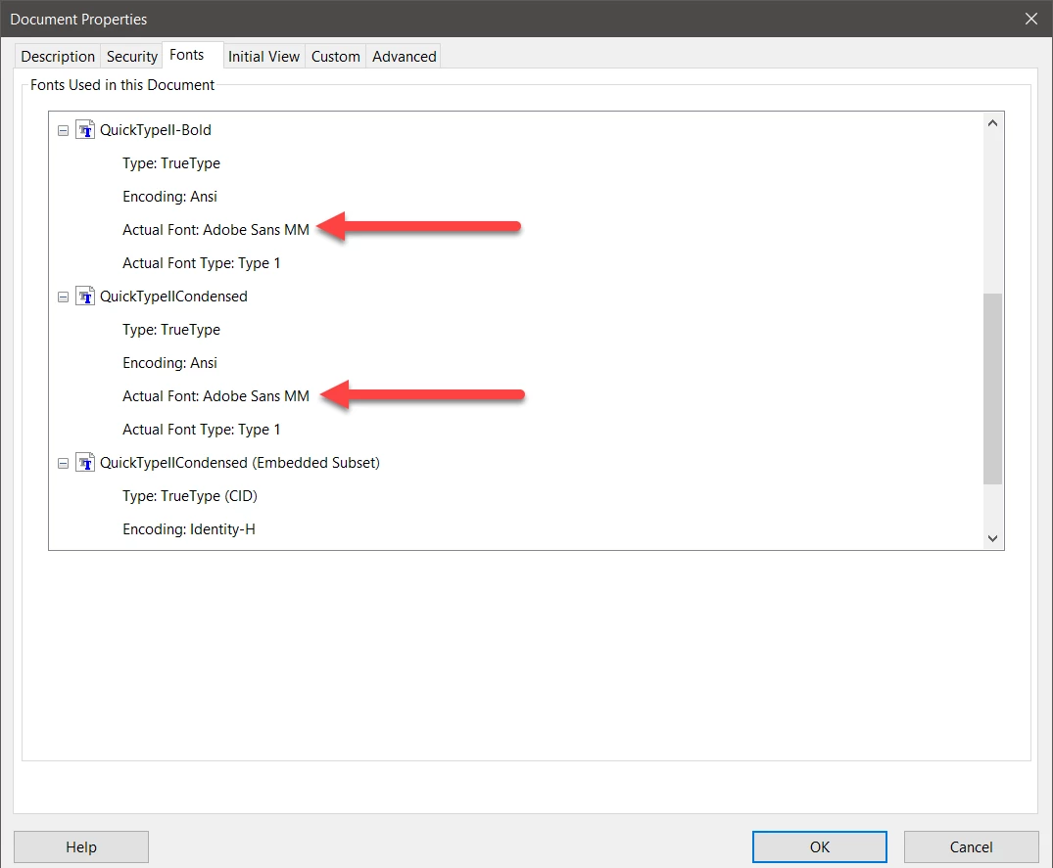Screen dimensions: 1053x868
Task: Switch to the Description tab
Action: coord(58,57)
